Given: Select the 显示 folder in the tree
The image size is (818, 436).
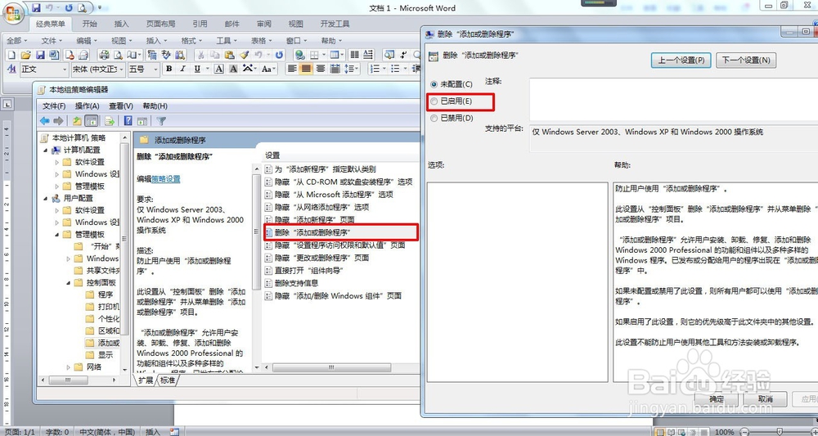Looking at the screenshot, I should (99, 355).
